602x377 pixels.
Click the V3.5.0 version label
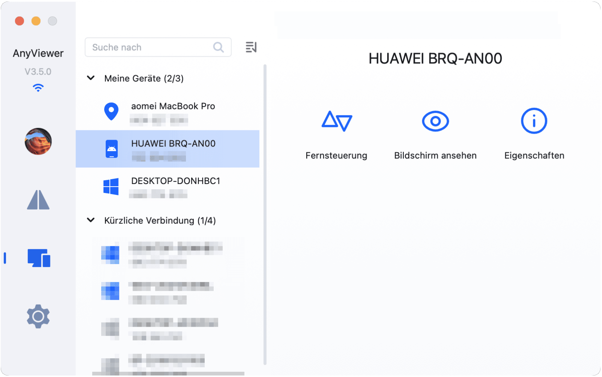(38, 72)
